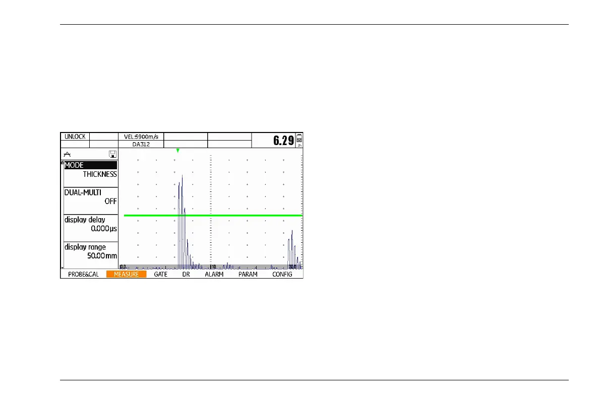Open the PARAM tab
Viewport: 600px width, 400px height.
coord(248,274)
